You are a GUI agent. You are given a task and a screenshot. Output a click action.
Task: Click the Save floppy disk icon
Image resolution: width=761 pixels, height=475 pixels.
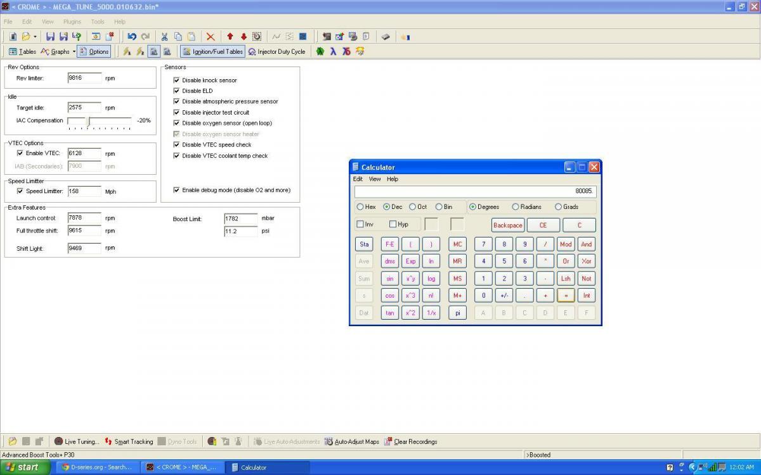[x=50, y=37]
